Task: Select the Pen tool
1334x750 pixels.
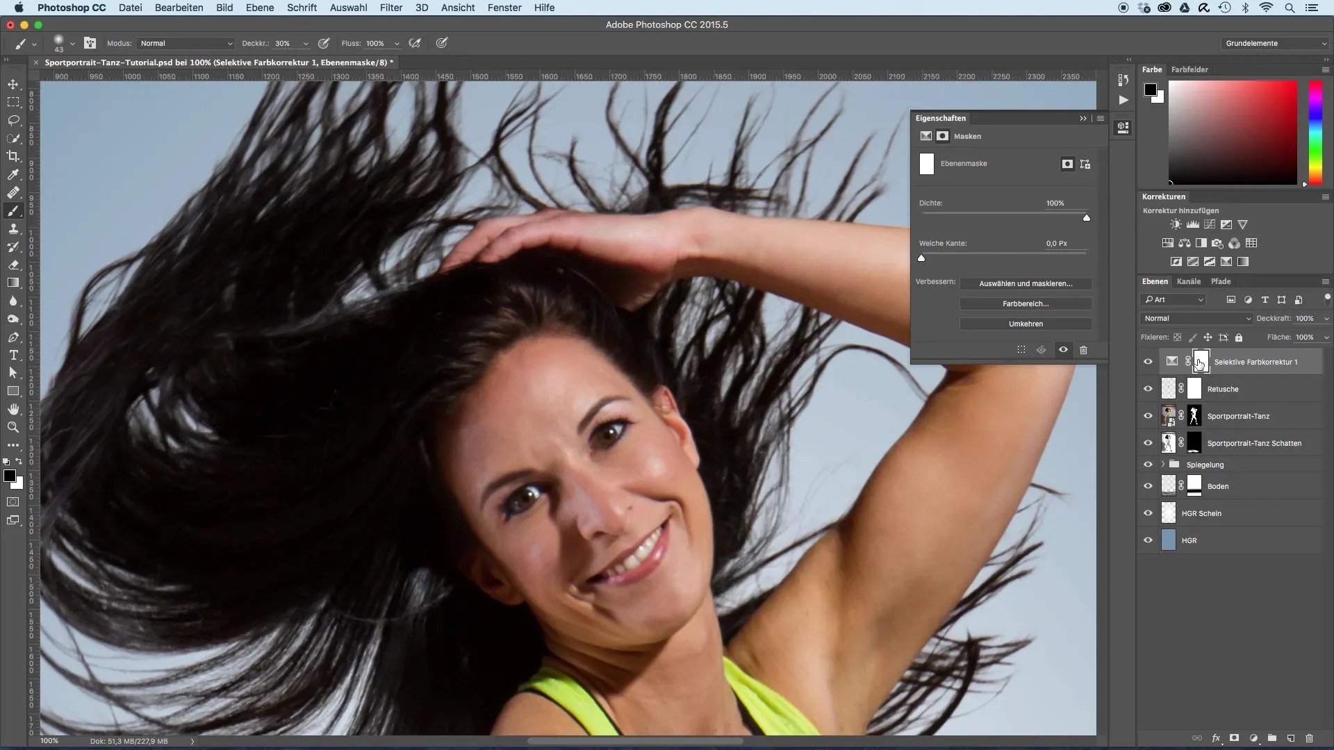Action: click(x=13, y=337)
